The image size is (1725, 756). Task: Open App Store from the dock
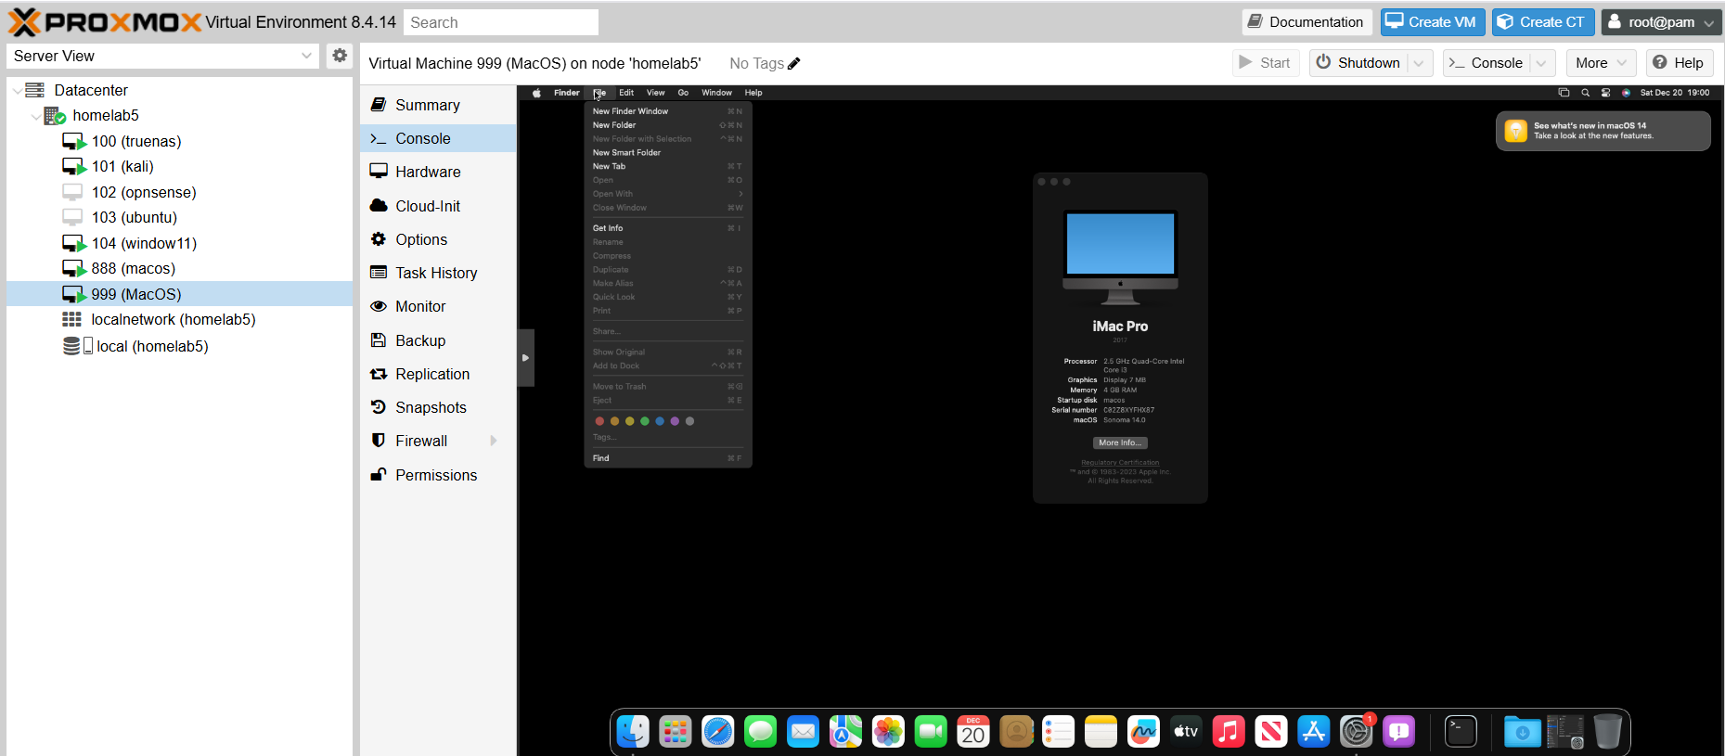[x=1314, y=732]
